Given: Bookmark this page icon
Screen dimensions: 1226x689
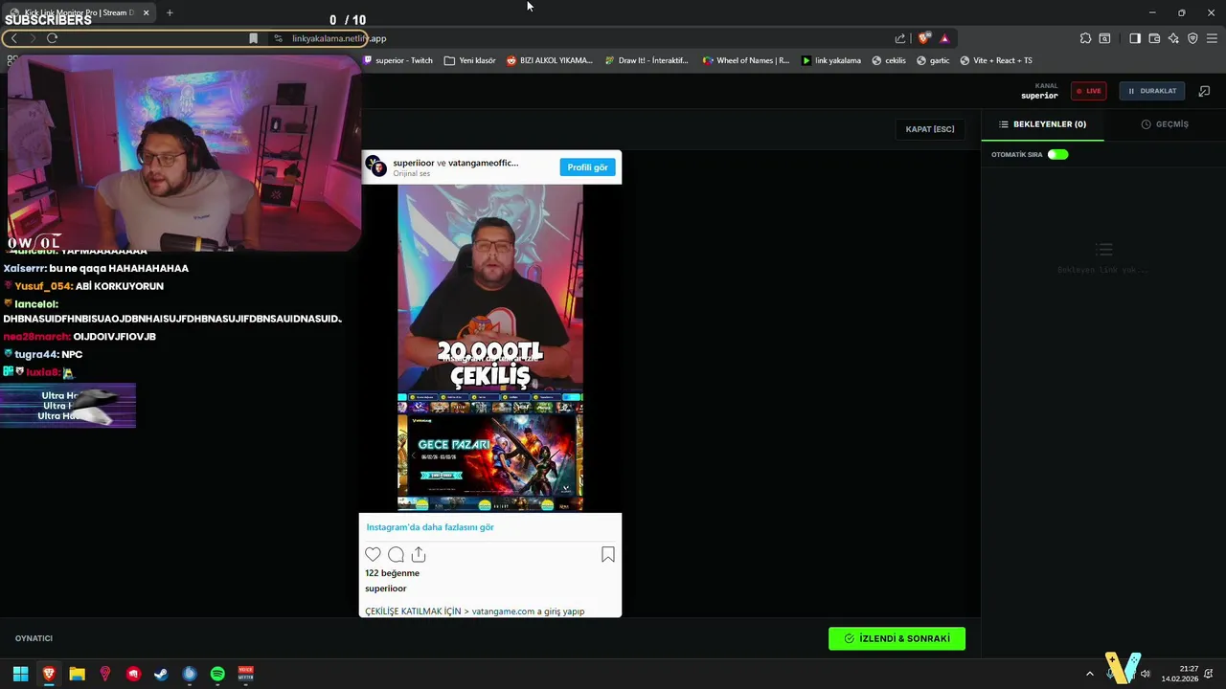Looking at the screenshot, I should point(253,38).
